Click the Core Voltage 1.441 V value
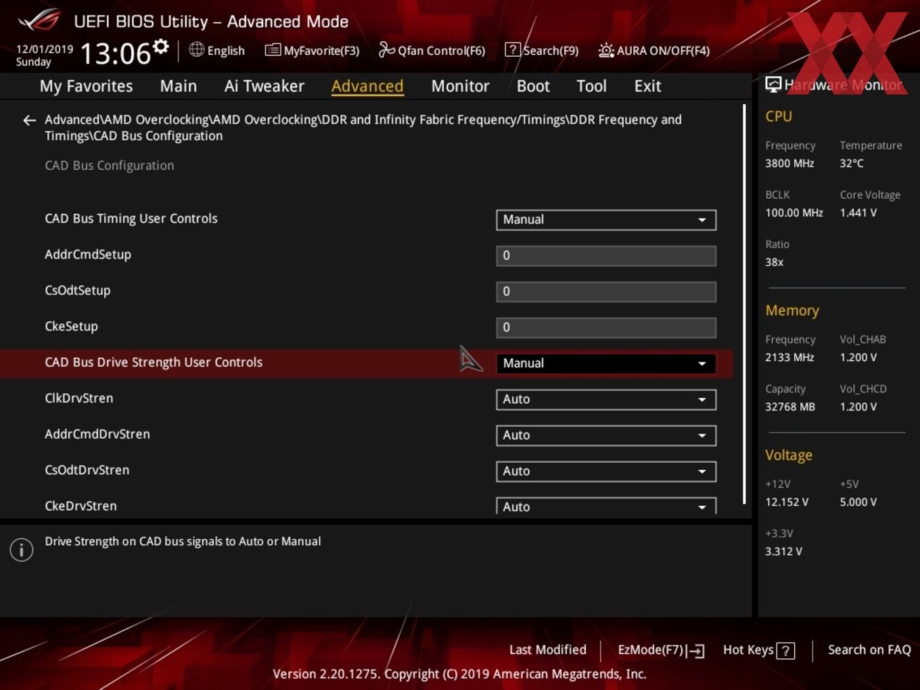This screenshot has width=920, height=690. [858, 212]
